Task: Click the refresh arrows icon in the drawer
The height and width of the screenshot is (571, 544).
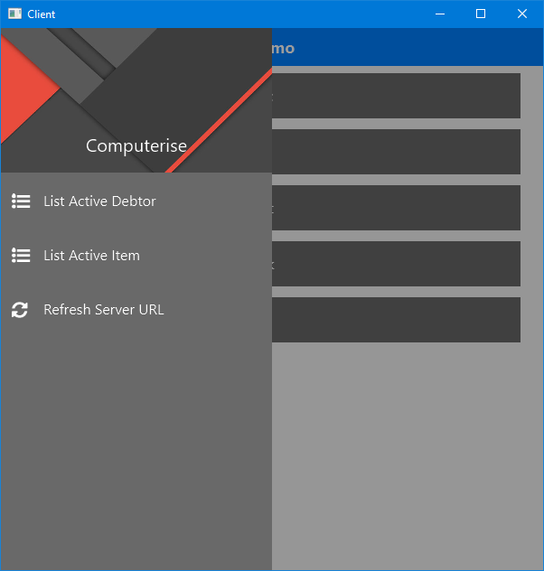Action: (x=20, y=310)
